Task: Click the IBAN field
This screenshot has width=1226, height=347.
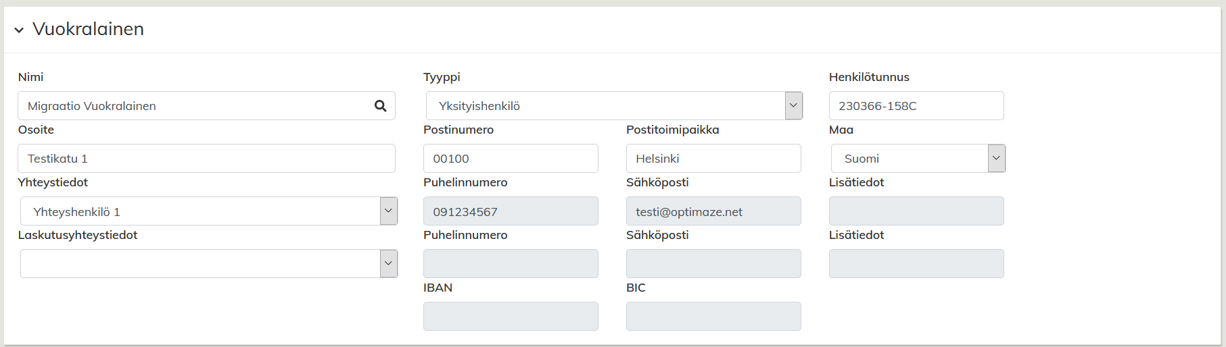Action: 511,317
